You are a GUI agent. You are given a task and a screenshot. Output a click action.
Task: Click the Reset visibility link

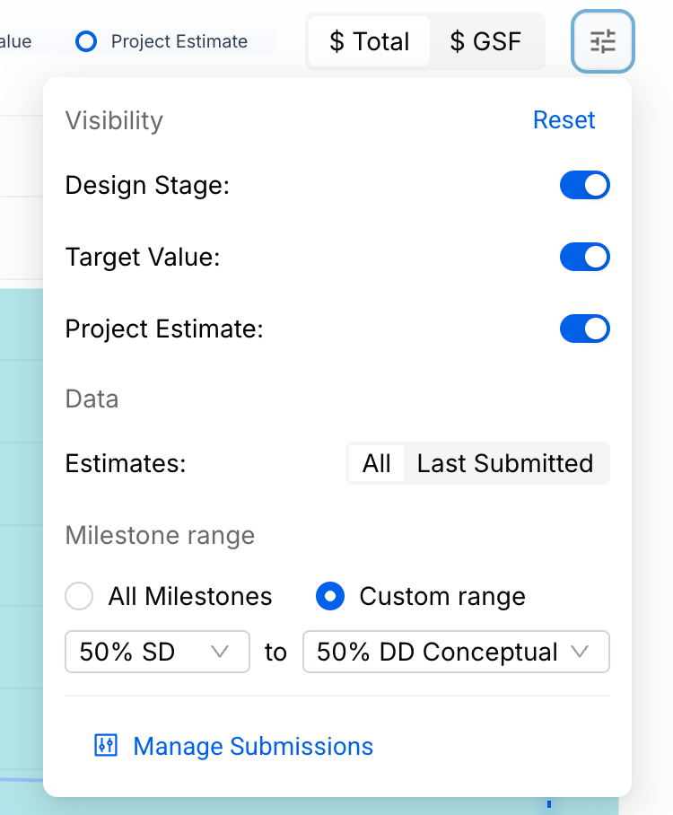pyautogui.click(x=564, y=120)
